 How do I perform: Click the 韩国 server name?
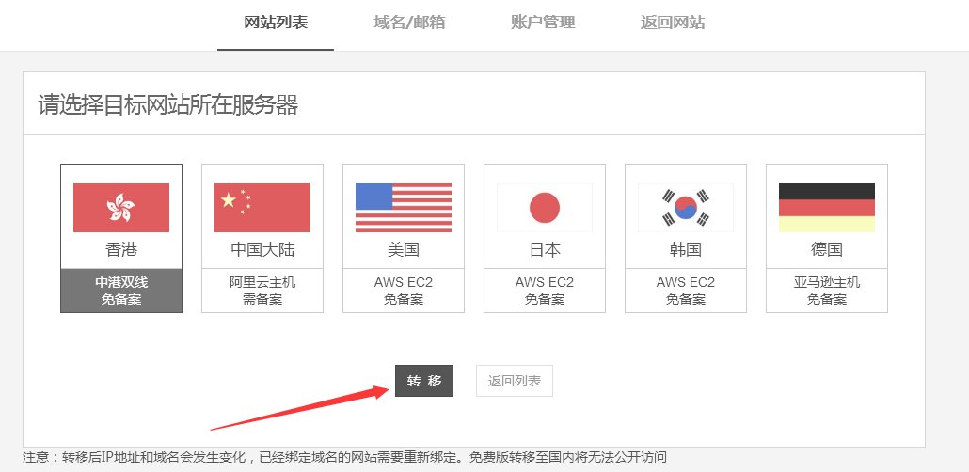point(686,249)
